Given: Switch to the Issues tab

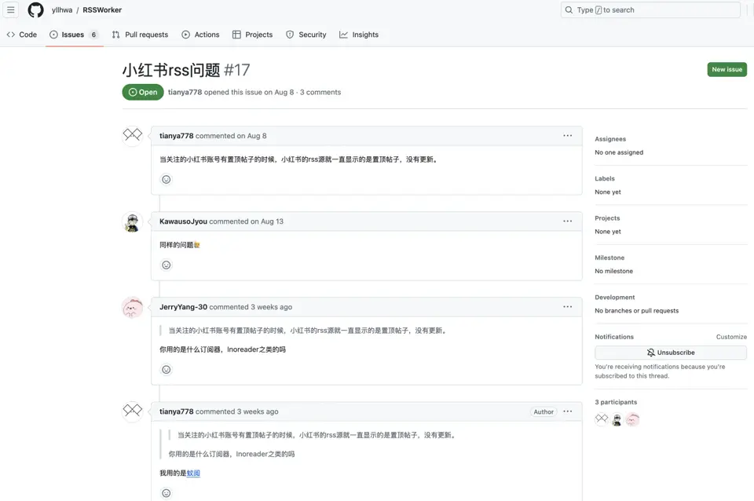Looking at the screenshot, I should click(x=74, y=35).
